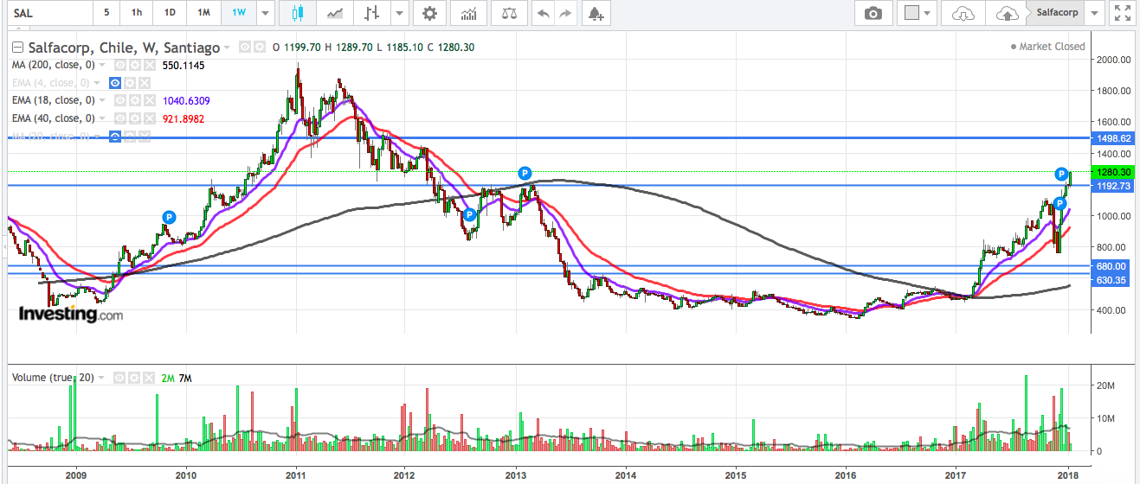This screenshot has height=484, width=1140.
Task: Select the candlestick chart style icon
Action: 299,13
